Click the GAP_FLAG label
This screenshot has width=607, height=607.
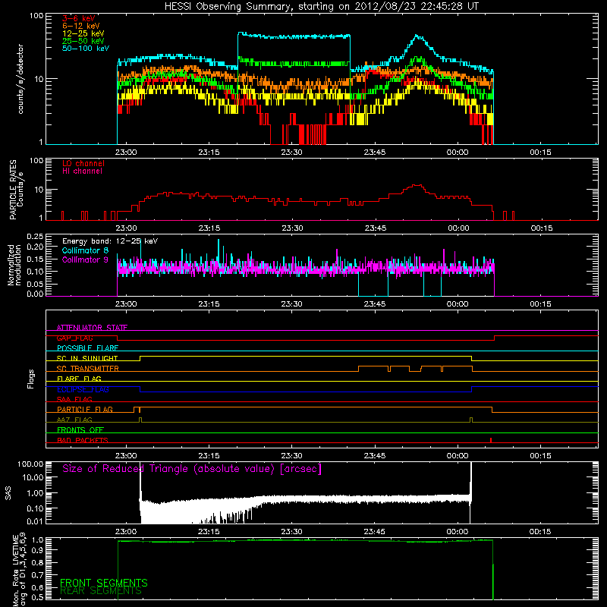74,338
